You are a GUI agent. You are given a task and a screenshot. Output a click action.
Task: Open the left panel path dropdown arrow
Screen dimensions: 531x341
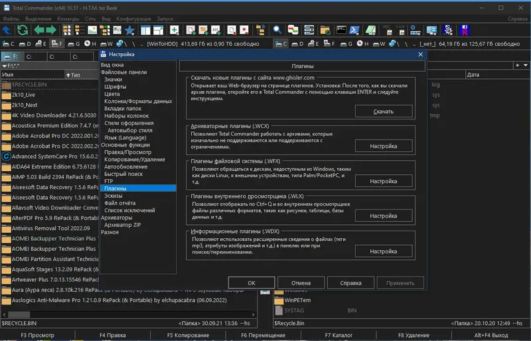[5, 66]
